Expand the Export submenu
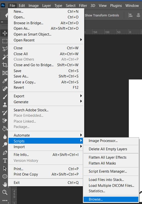This screenshot has width=142, height=204. click(x=46, y=96)
